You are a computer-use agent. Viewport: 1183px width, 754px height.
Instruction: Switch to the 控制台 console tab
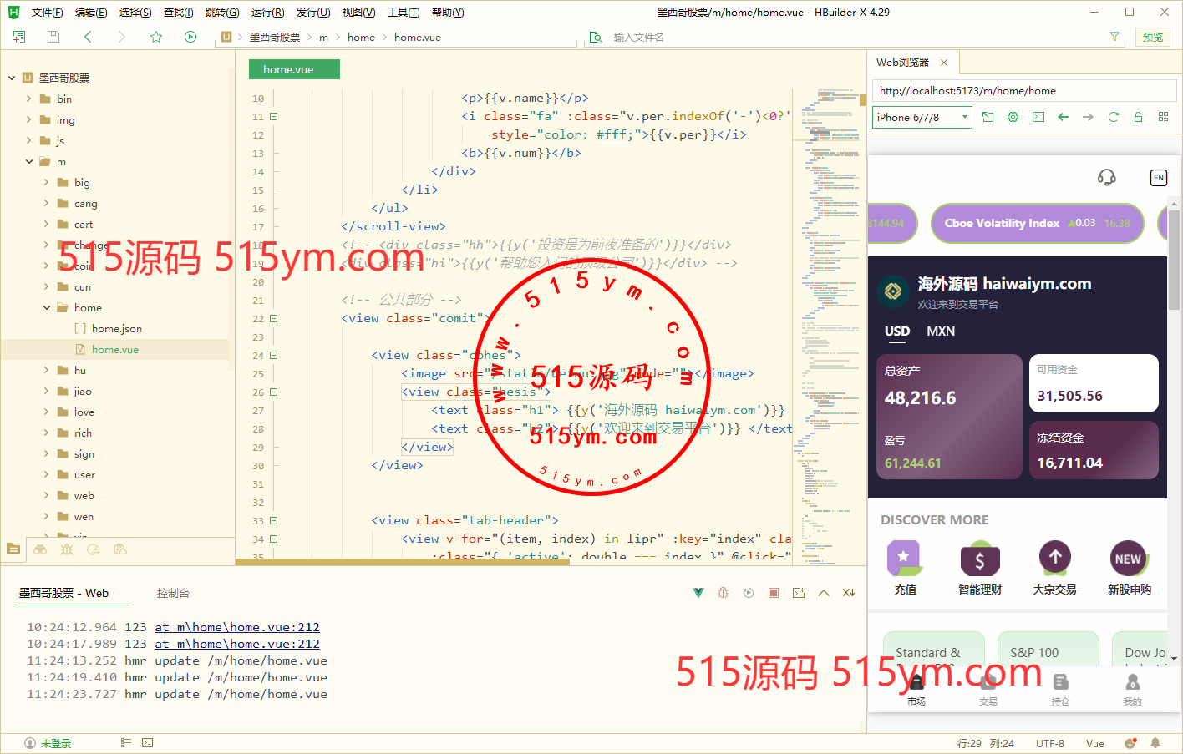click(173, 593)
